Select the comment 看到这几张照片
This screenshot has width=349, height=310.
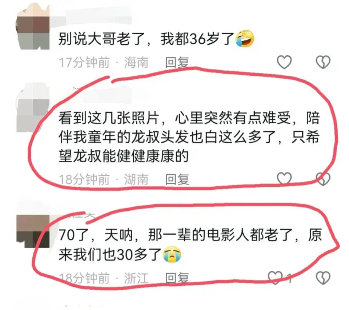189,137
